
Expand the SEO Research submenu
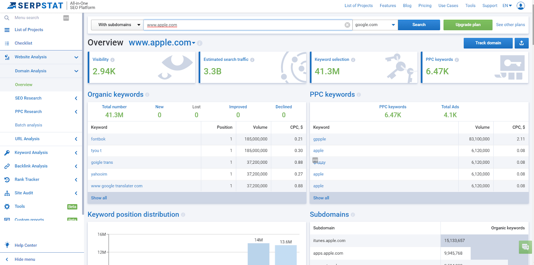point(76,98)
